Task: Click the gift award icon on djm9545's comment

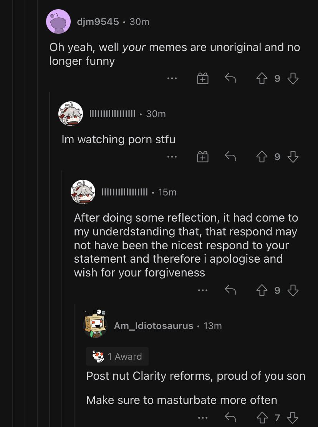Action: (x=203, y=78)
